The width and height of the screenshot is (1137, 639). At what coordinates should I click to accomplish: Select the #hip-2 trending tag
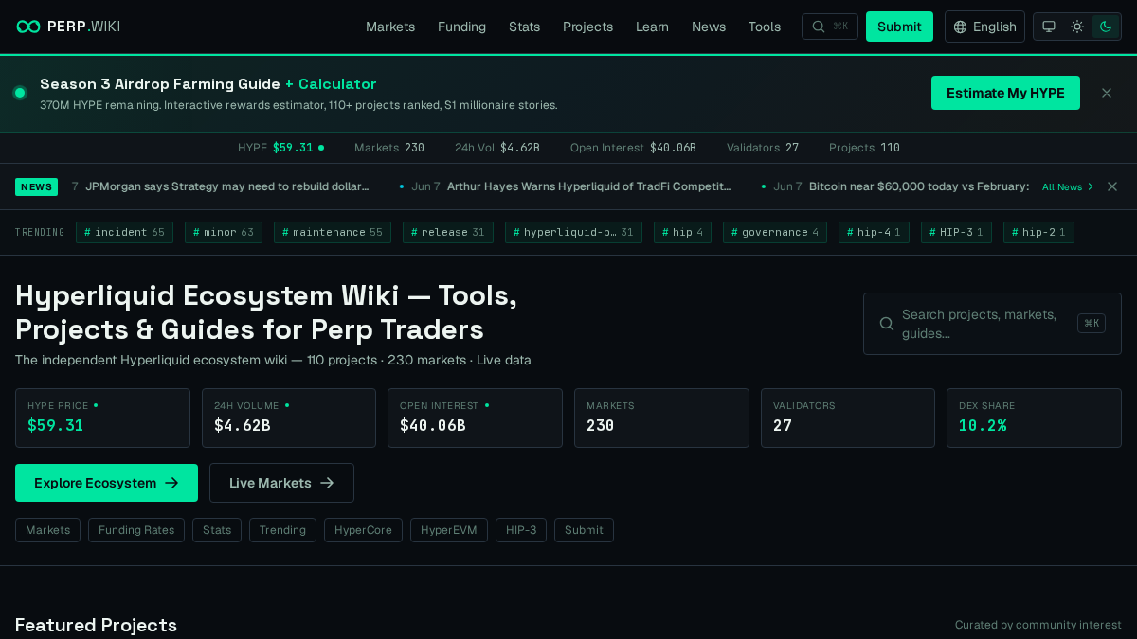1038,232
